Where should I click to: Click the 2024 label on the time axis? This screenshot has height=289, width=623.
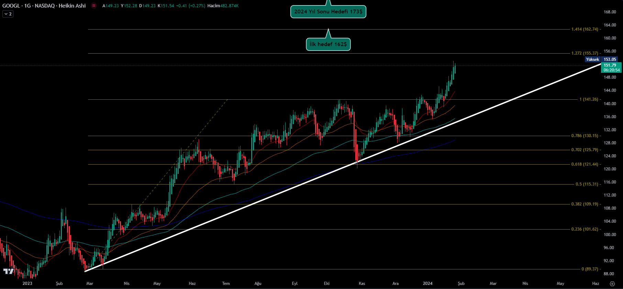[428, 284]
